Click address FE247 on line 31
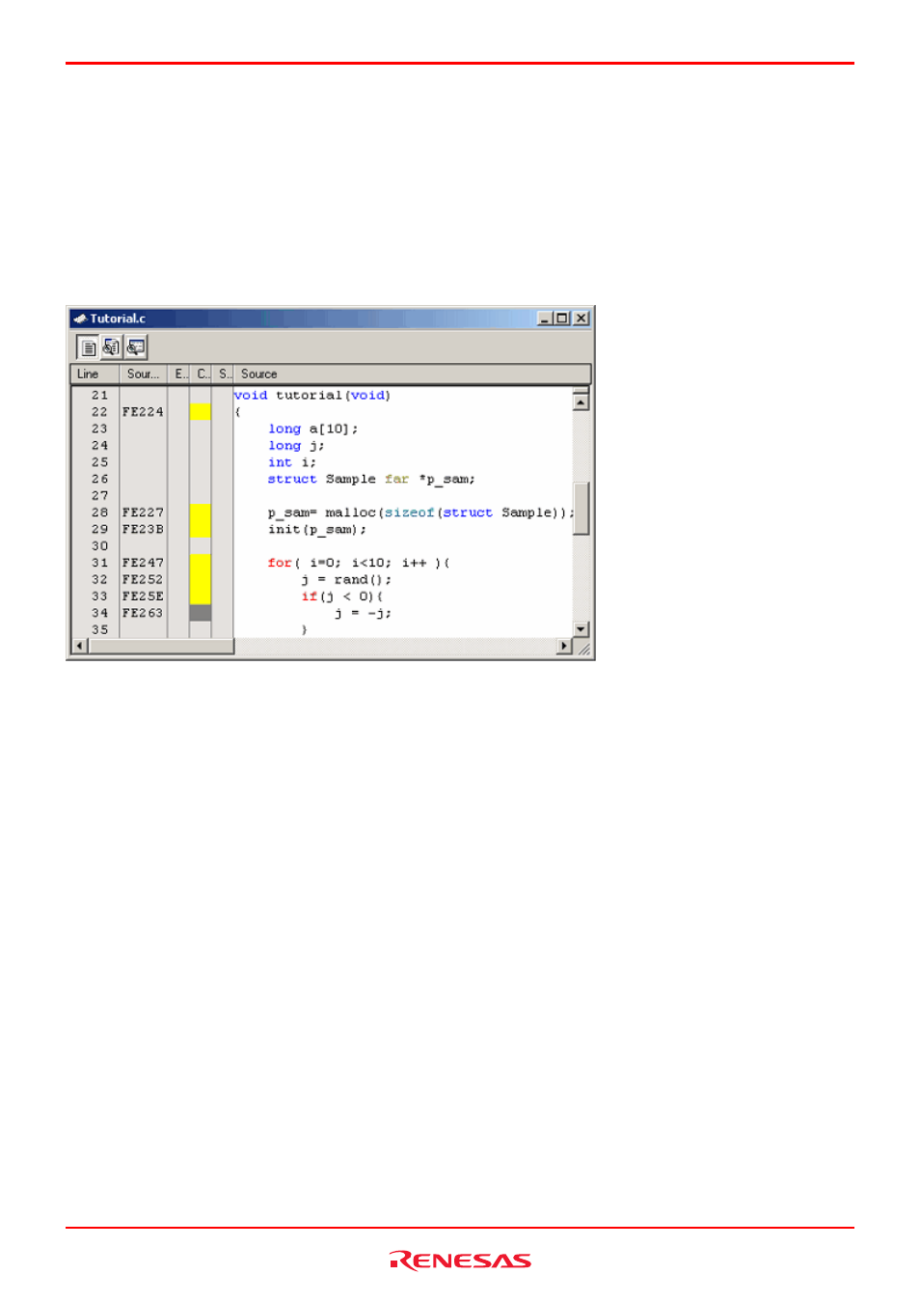The image size is (920, 1303). (x=143, y=563)
